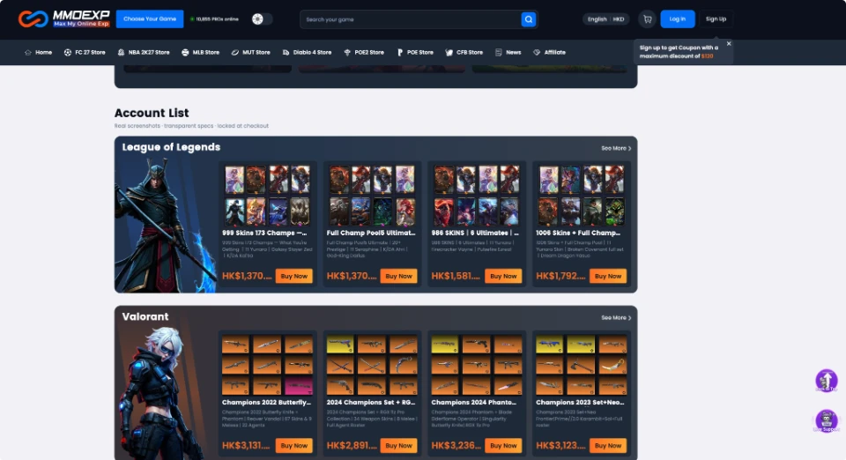The height and width of the screenshot is (460, 846).
Task: Click the Affiliate tag icon
Action: (537, 52)
